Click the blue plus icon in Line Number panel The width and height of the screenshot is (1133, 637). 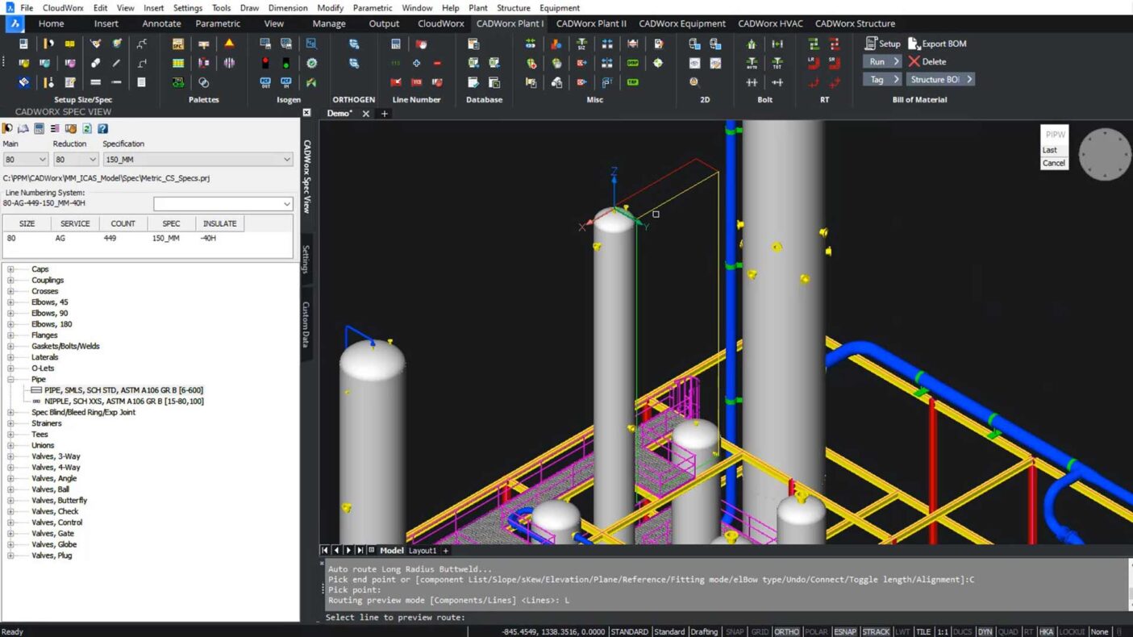tap(416, 63)
